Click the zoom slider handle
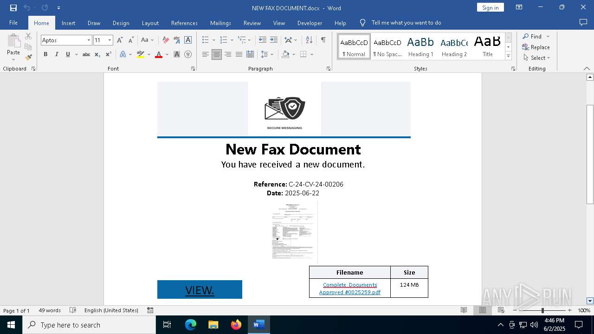 (x=542, y=310)
